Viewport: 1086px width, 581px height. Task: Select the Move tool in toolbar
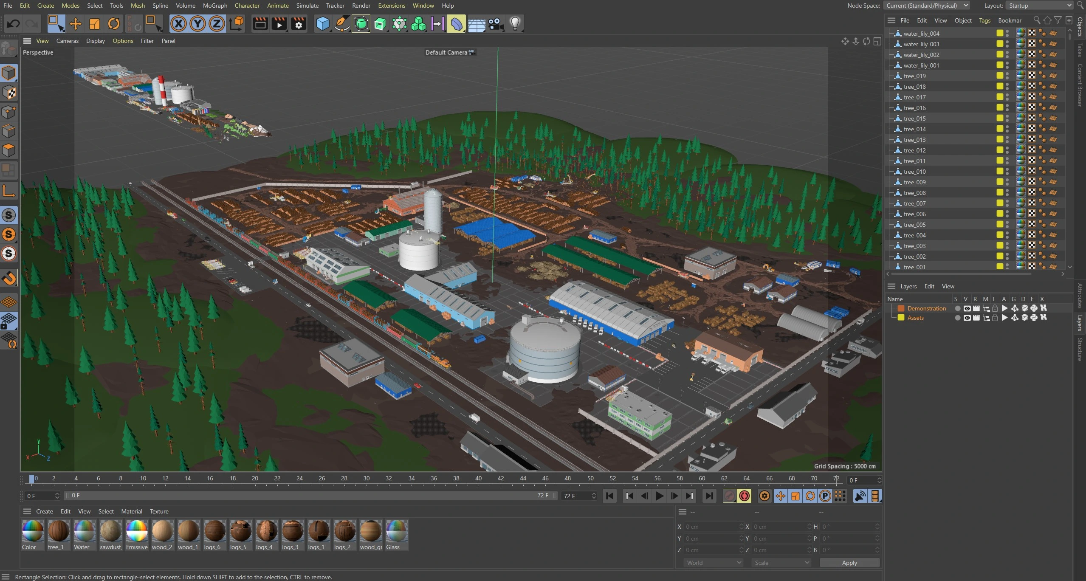pyautogui.click(x=75, y=24)
